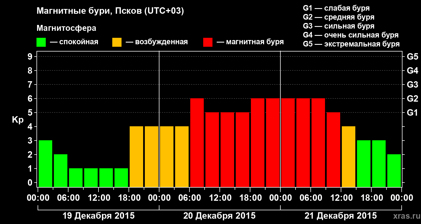Image resolution: width=421 pixels, height=224 pixels.
Task: Click the red bar at 12:00–15:00, 20 December
Action: [227, 150]
